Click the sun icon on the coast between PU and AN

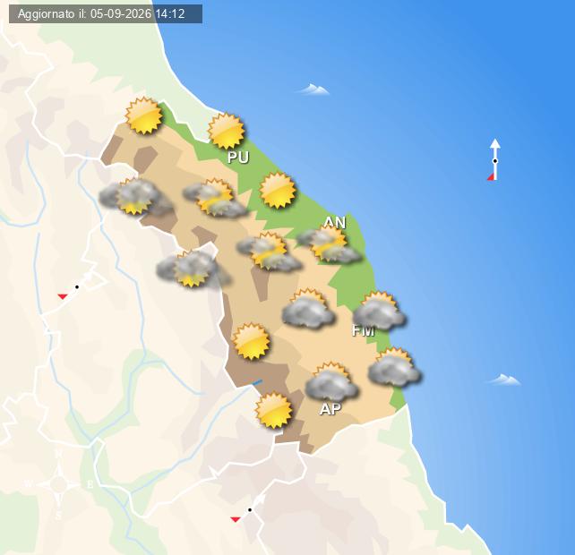tap(278, 191)
